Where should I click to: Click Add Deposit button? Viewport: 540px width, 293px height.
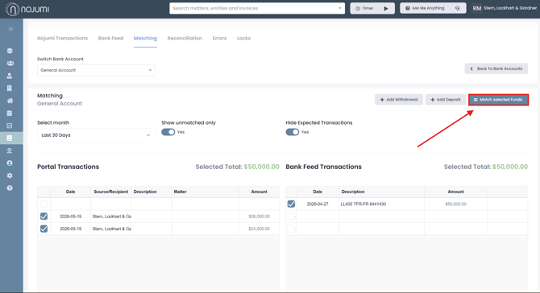pos(446,100)
